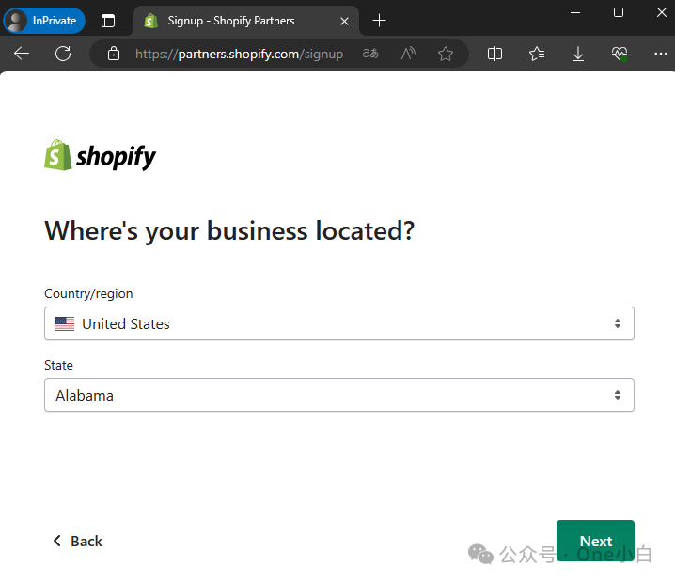Open the Favorites list
Viewport: 675px width, 582px height.
click(x=537, y=54)
